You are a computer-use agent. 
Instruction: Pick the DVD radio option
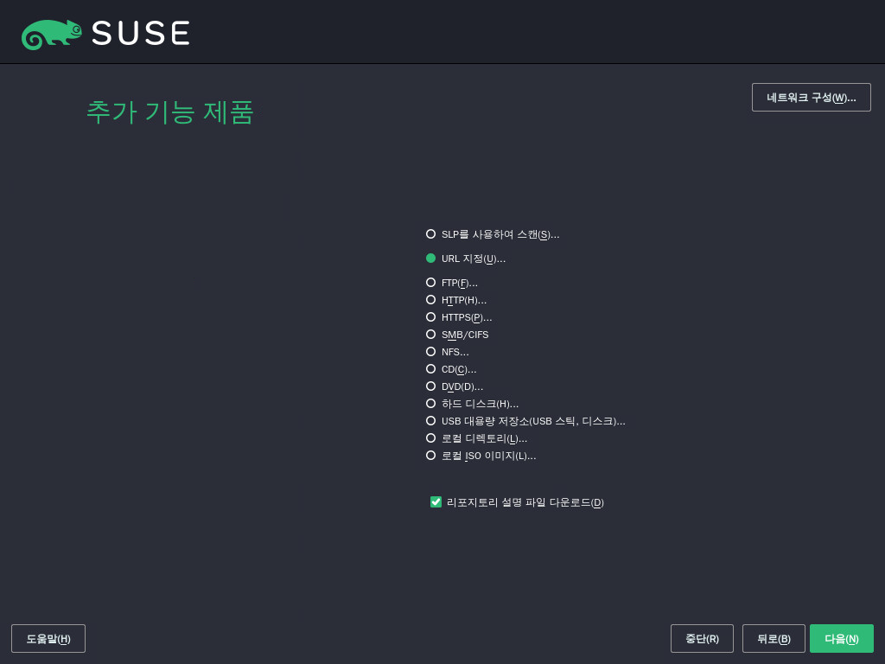(431, 386)
